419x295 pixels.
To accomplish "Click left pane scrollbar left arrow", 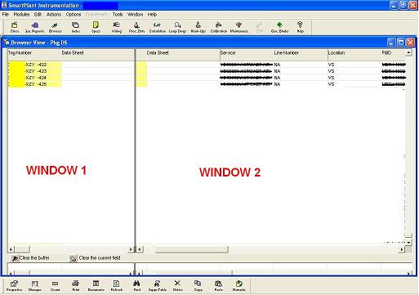I will [11, 249].
